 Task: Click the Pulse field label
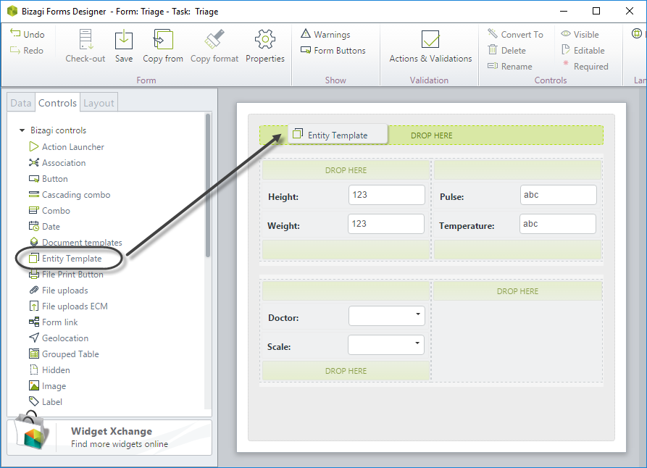(452, 197)
